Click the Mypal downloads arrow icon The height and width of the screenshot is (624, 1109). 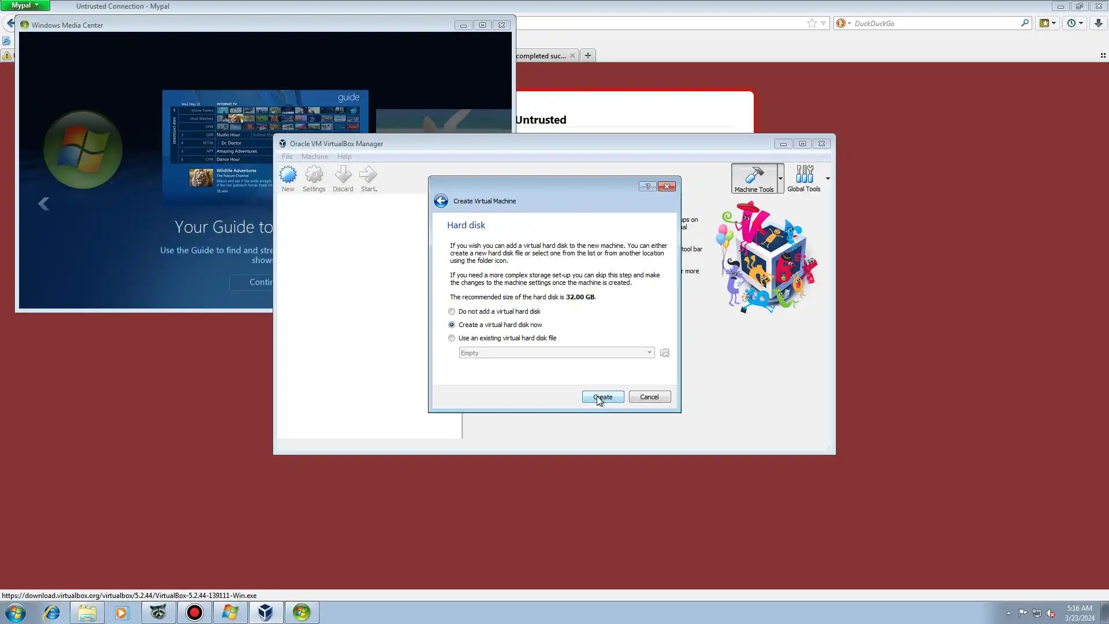tap(1098, 23)
